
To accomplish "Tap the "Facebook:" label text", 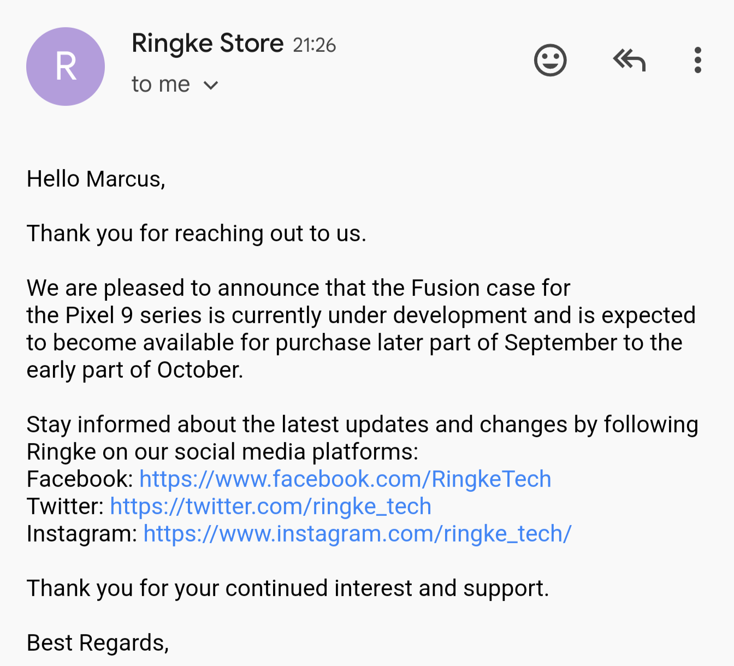I will (x=80, y=479).
